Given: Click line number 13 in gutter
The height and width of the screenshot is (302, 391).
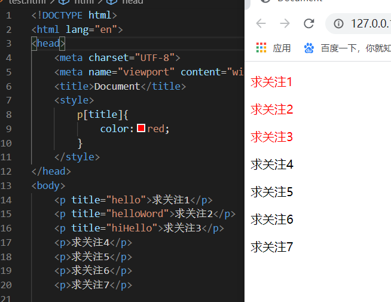Looking at the screenshot, I should 6,186.
